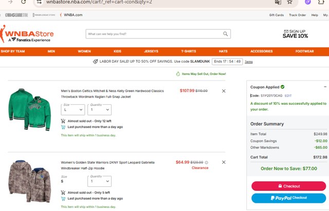Collapse the Coupon Applied section
Image resolution: width=329 pixels, height=211 pixels.
pyautogui.click(x=325, y=87)
